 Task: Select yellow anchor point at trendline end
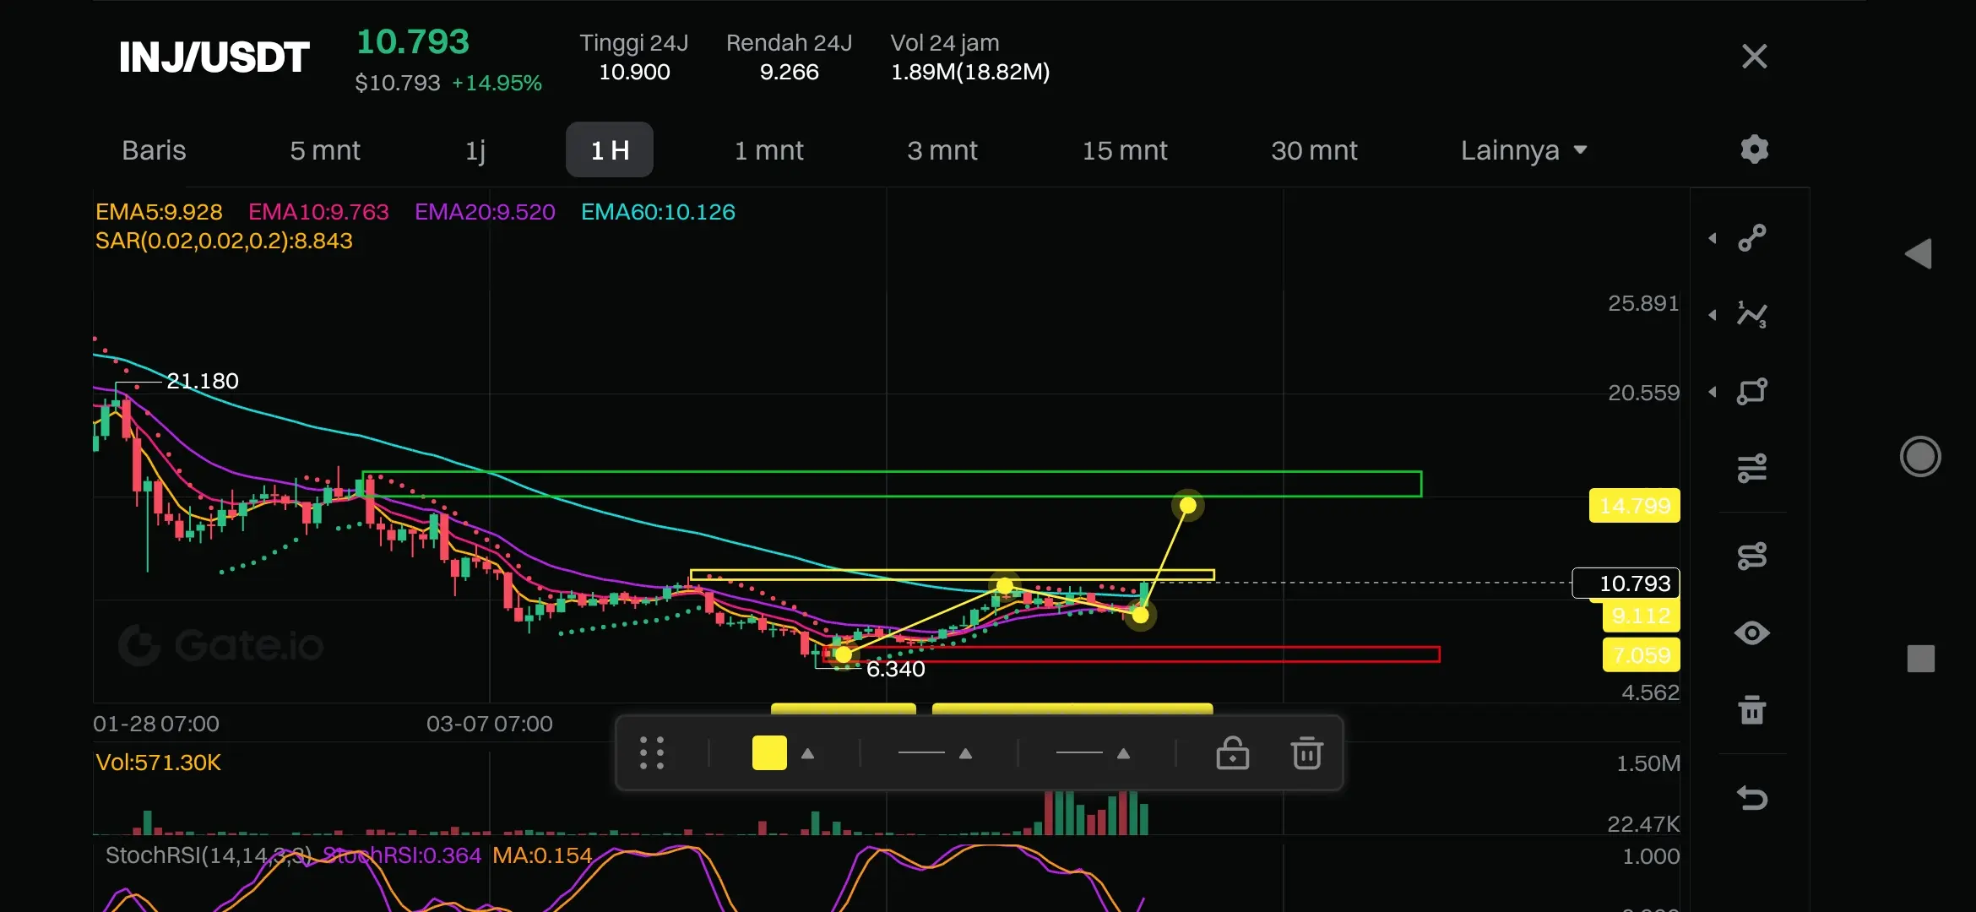1140,615
